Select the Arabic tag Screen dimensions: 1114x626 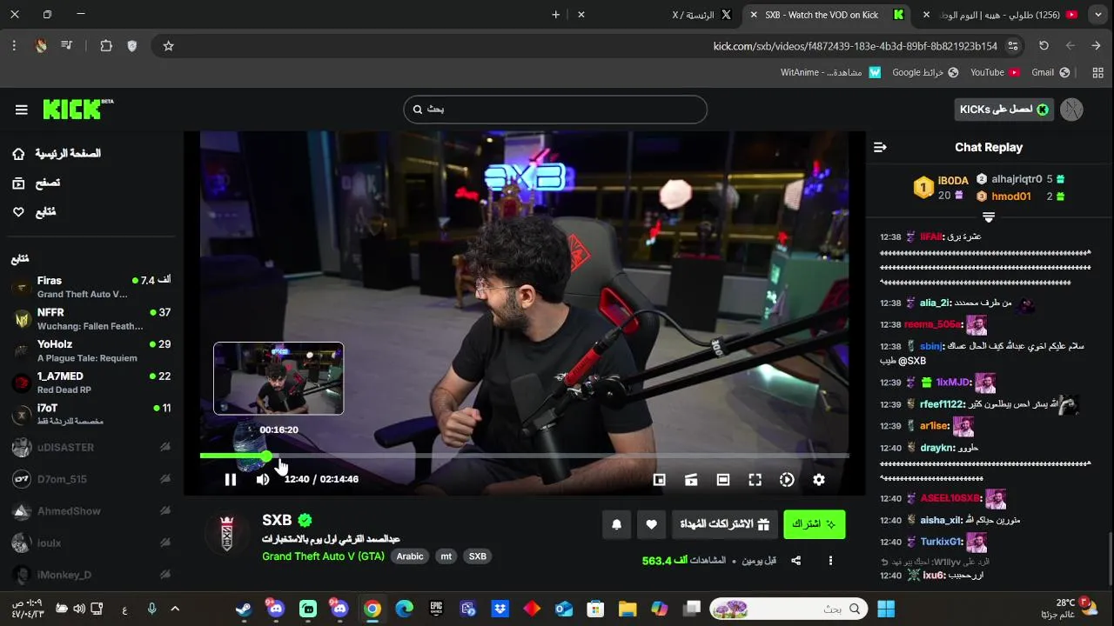pos(410,556)
